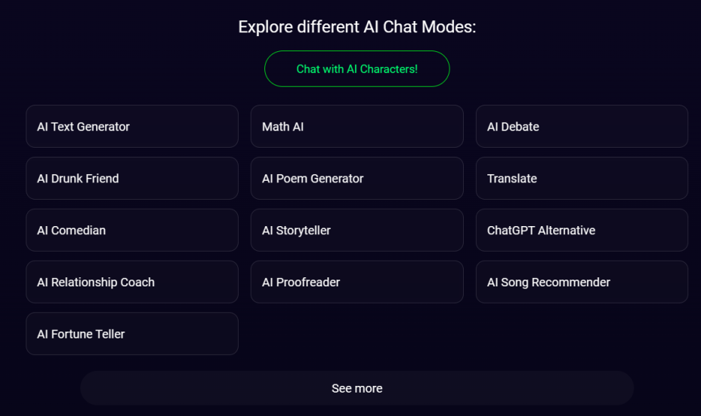Image resolution: width=701 pixels, height=416 pixels.
Task: Launch the AI Debate mode
Action: (x=582, y=127)
